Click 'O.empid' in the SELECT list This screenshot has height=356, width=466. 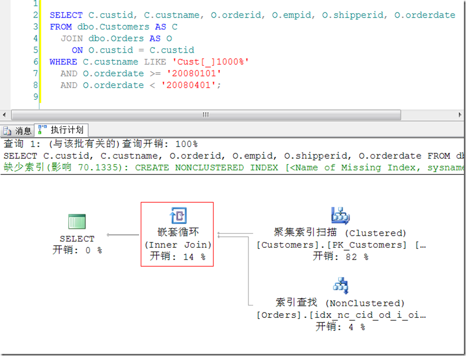point(291,15)
